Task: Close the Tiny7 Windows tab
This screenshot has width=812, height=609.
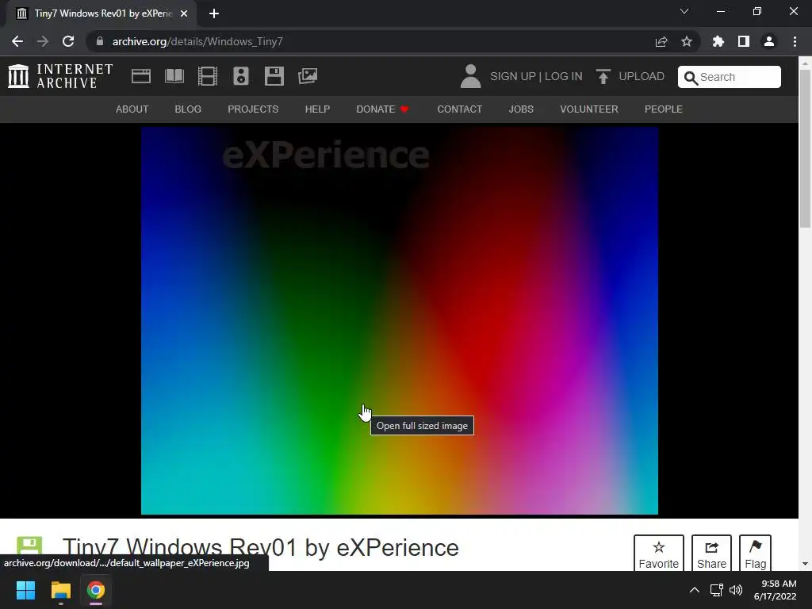Action: tap(184, 13)
